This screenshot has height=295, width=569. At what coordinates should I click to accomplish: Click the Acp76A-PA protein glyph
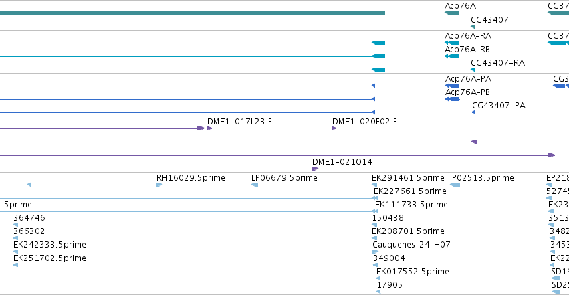(453, 86)
